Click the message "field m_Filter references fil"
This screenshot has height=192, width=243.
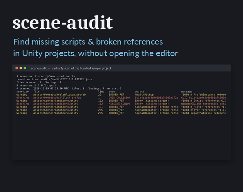(x=204, y=107)
